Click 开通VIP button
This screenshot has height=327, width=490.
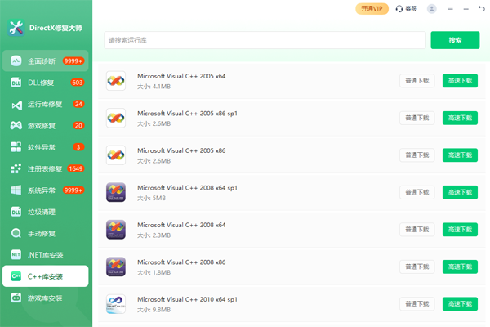click(372, 9)
